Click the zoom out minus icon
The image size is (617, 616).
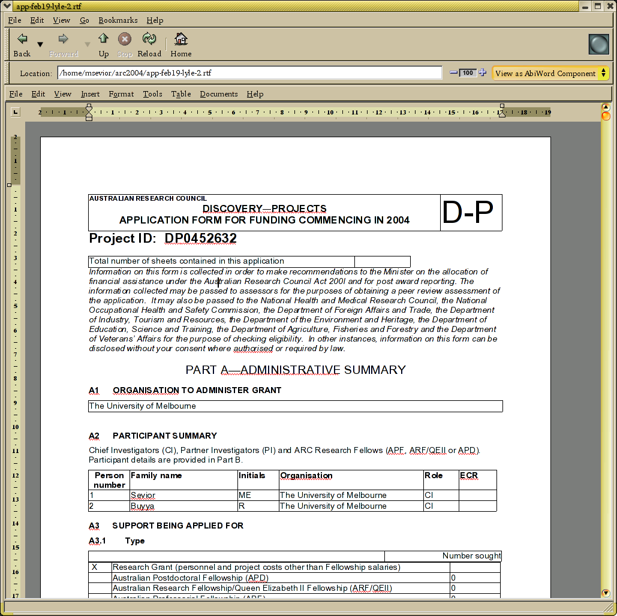point(454,73)
